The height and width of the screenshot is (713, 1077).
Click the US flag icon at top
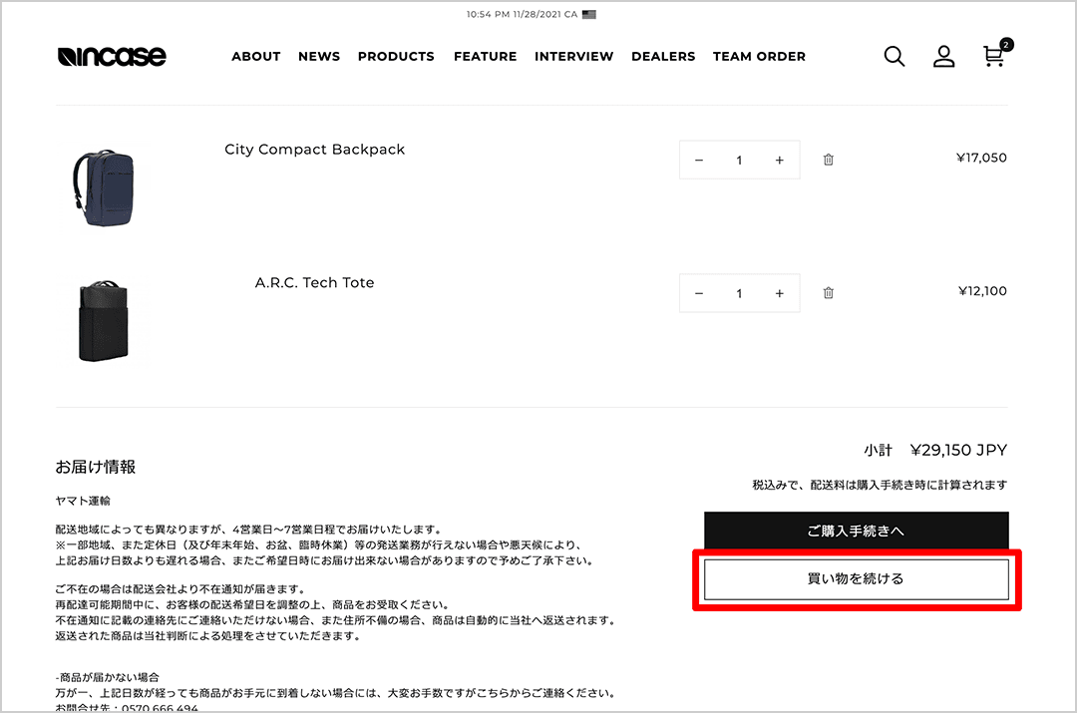[x=589, y=15]
